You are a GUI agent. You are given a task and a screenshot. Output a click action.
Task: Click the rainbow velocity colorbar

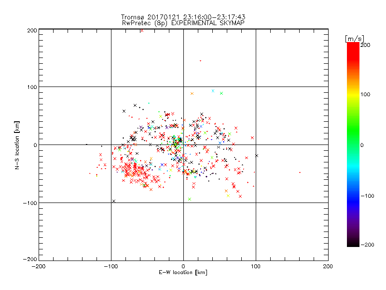(x=353, y=144)
